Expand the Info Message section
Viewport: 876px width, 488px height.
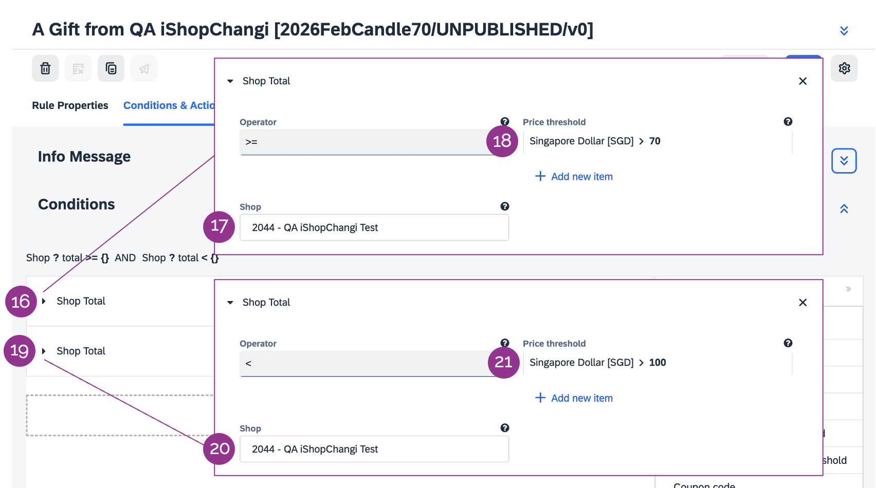pos(844,161)
